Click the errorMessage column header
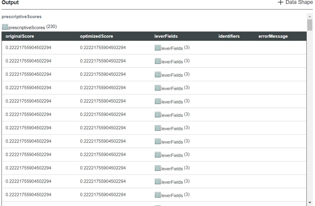Screen dimensions: 315x206 click(x=273, y=36)
